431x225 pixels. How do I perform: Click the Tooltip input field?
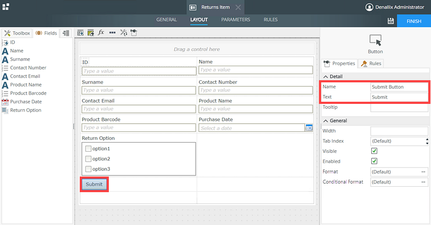coord(399,108)
